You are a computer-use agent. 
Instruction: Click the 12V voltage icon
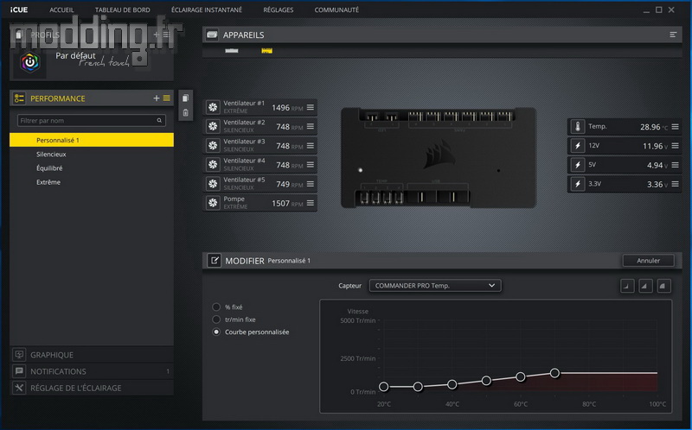578,145
